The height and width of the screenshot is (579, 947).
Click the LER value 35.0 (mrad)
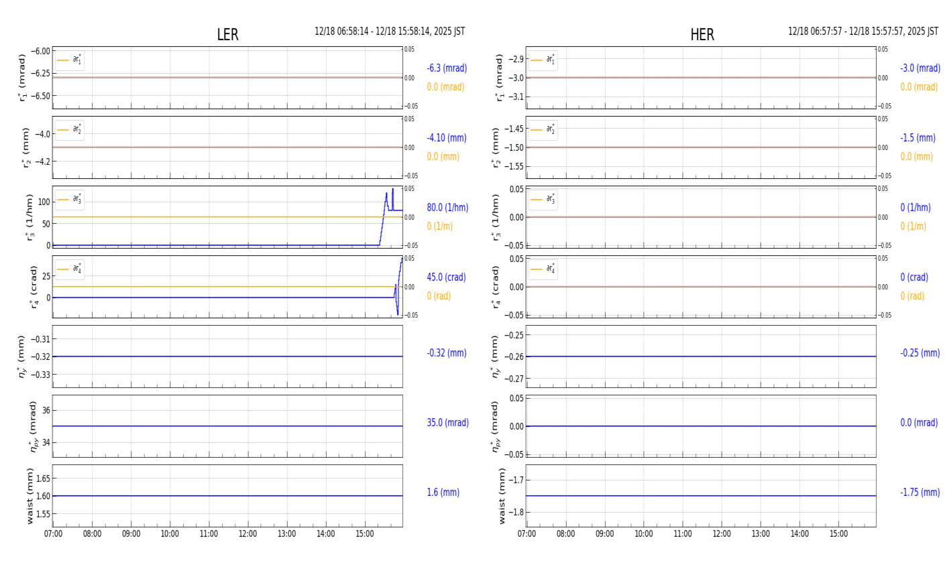(x=447, y=423)
